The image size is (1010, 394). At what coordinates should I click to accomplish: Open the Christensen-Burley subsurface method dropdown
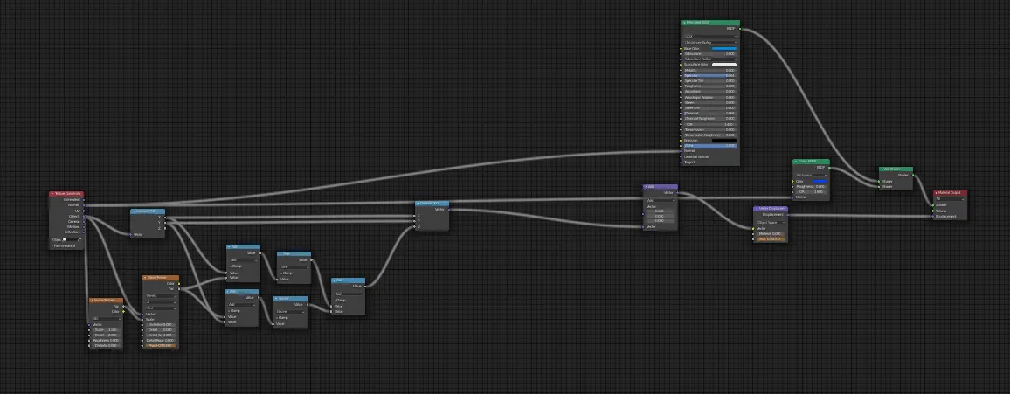(x=710, y=43)
